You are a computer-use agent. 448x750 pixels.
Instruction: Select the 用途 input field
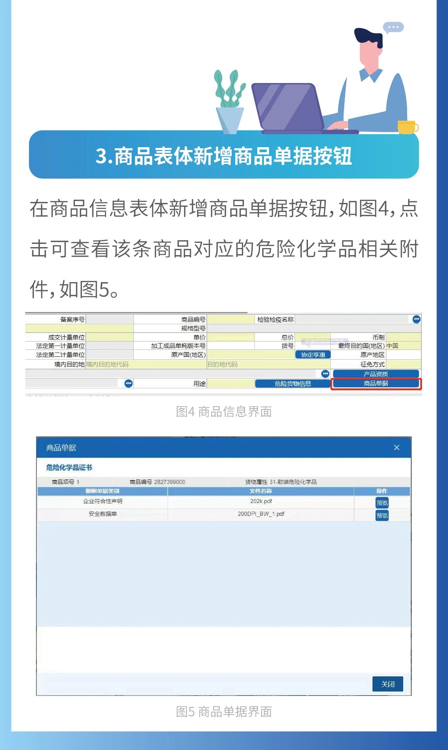tap(231, 384)
